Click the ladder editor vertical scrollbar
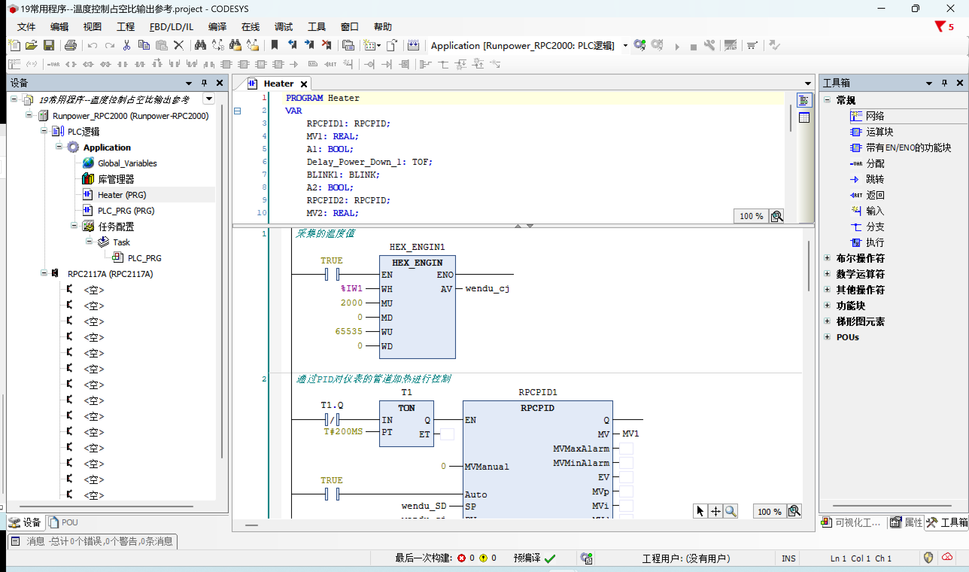The image size is (969, 572). point(809,266)
